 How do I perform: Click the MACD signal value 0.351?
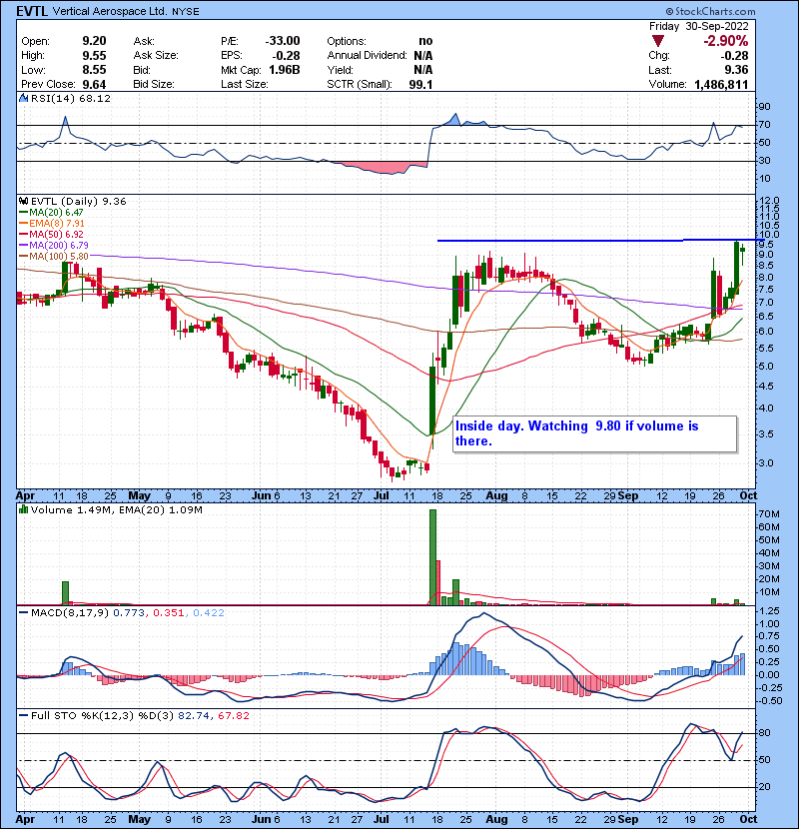tap(169, 613)
